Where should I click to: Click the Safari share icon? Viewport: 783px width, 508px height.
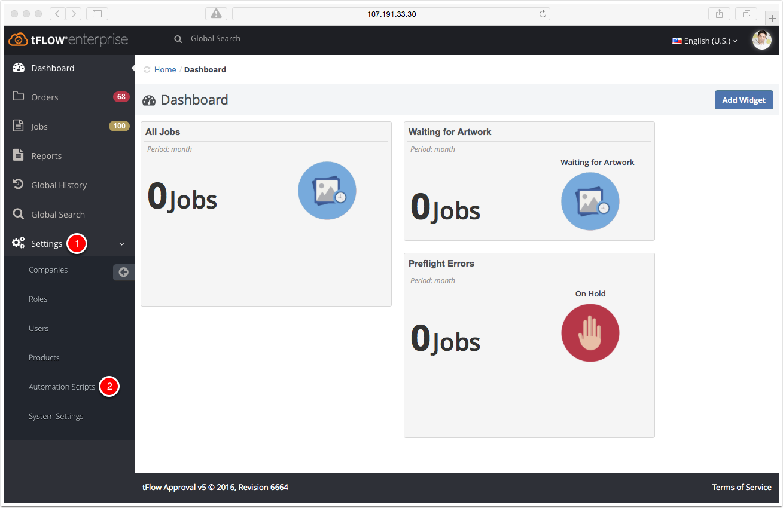point(720,14)
